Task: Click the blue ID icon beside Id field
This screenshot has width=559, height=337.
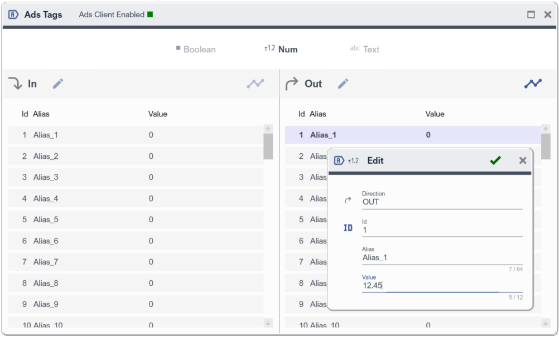Action: click(348, 228)
